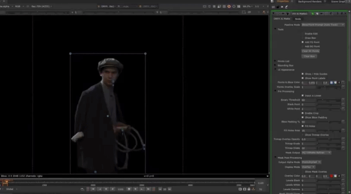Toggle Input is Linear checkbox
The width and height of the screenshot is (351, 194).
click(303, 96)
